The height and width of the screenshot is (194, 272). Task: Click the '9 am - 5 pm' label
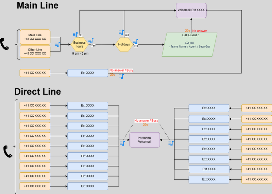point(80,54)
